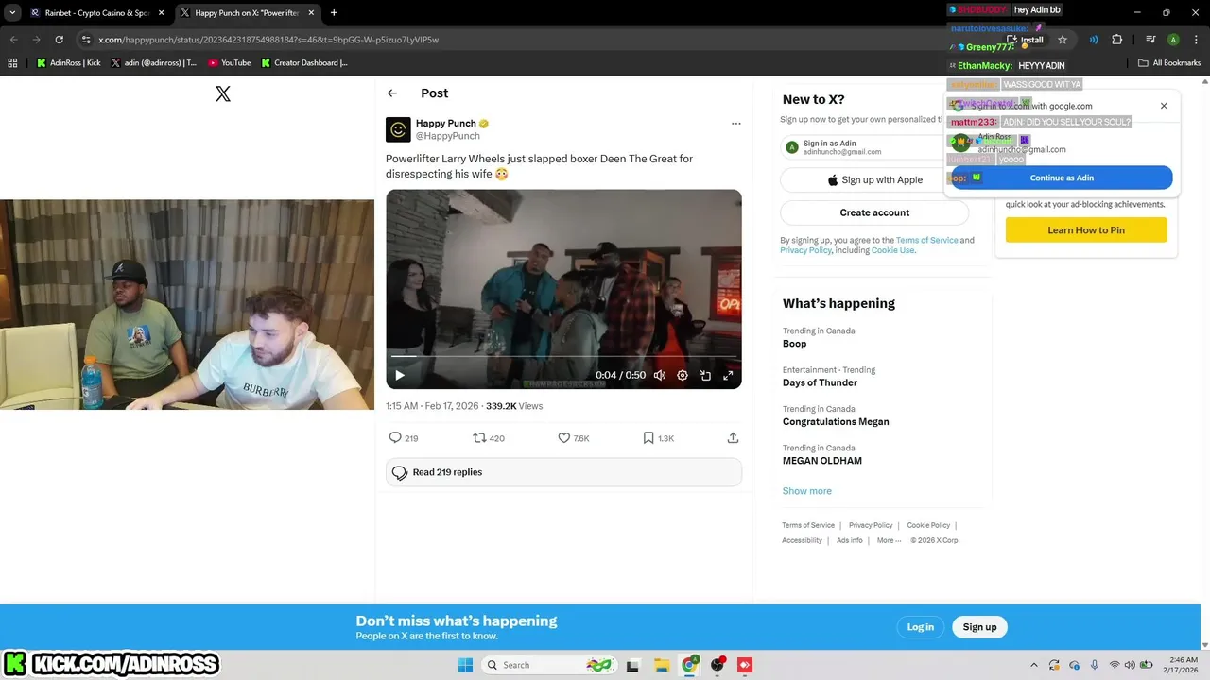Screen dimensions: 1210x680
Task: Open the Terms of Service link in signup text
Action: click(926, 240)
